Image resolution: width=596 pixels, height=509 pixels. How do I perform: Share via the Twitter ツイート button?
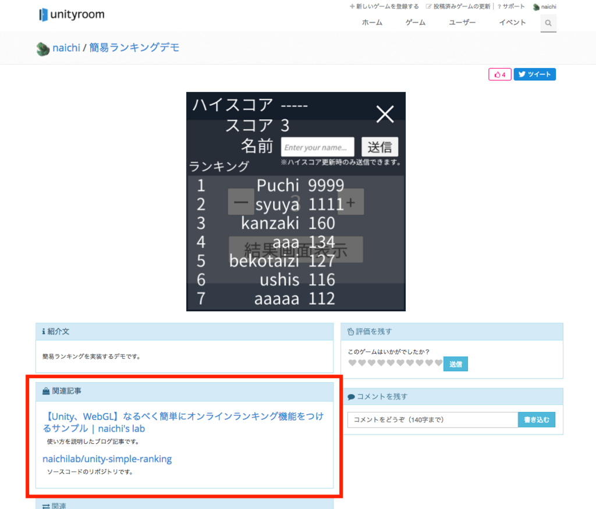[x=534, y=74]
